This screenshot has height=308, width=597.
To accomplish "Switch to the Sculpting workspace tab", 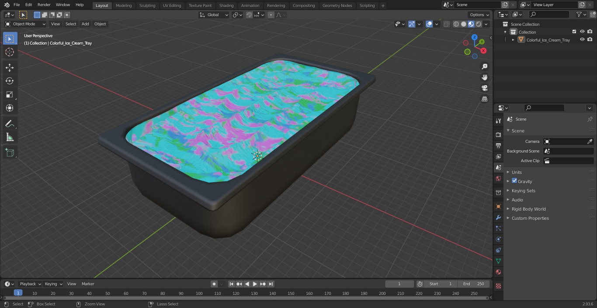I will (x=147, y=6).
